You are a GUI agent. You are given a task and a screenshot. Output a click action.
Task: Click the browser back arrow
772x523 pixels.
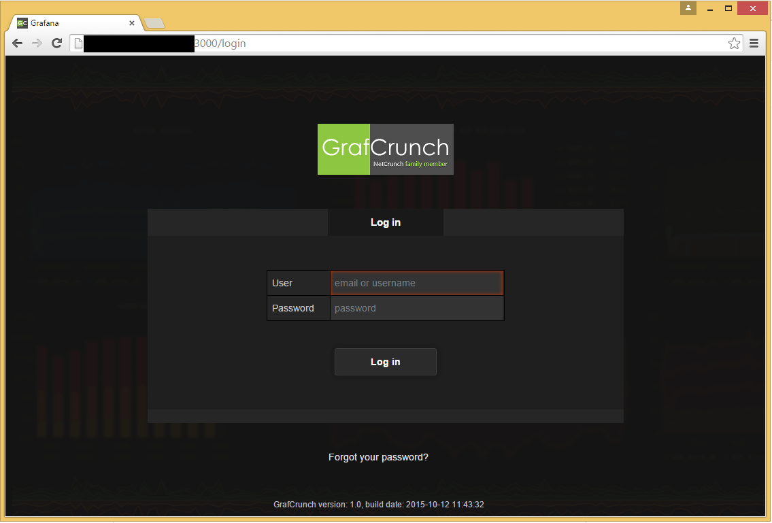pos(17,44)
